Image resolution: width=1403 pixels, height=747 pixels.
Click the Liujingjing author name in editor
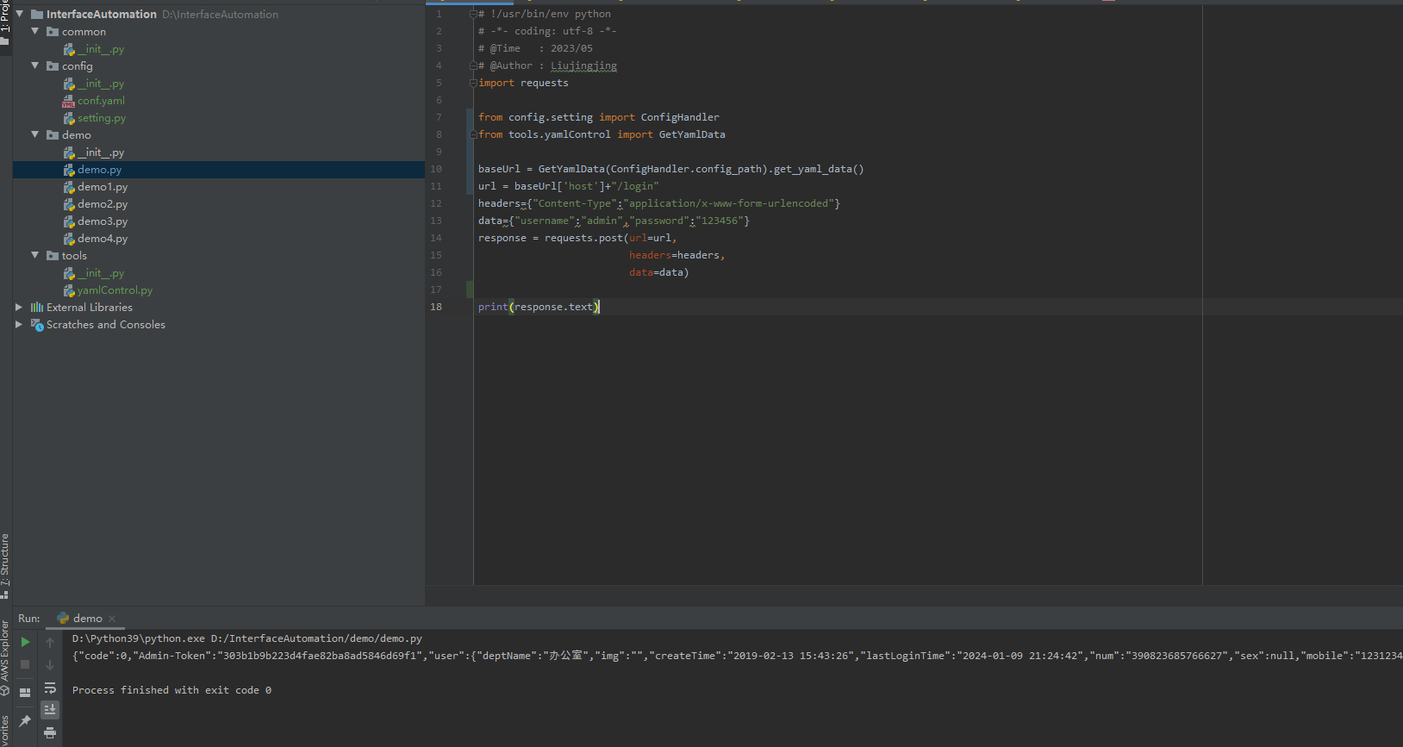point(584,65)
